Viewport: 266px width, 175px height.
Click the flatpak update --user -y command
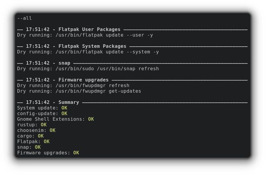click(85, 35)
